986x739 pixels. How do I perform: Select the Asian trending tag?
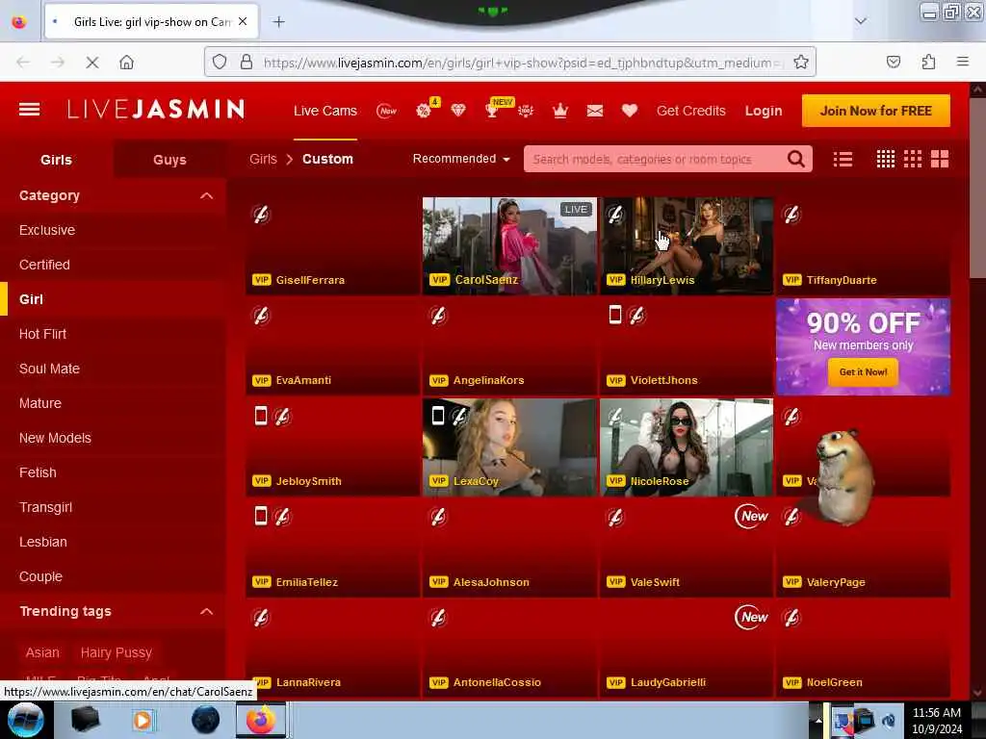click(x=42, y=652)
